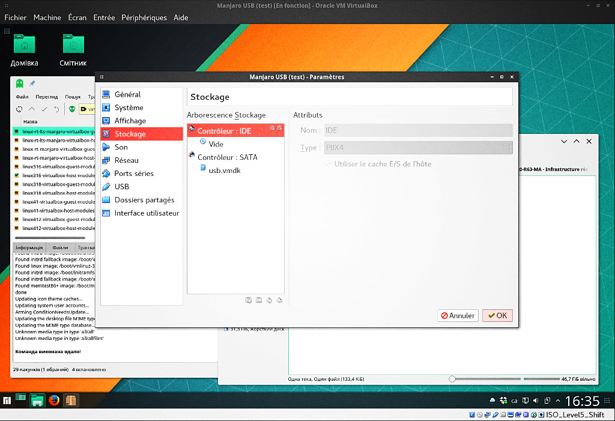Open the Dossiers partagés settings category
The width and height of the screenshot is (615, 421).
point(141,200)
